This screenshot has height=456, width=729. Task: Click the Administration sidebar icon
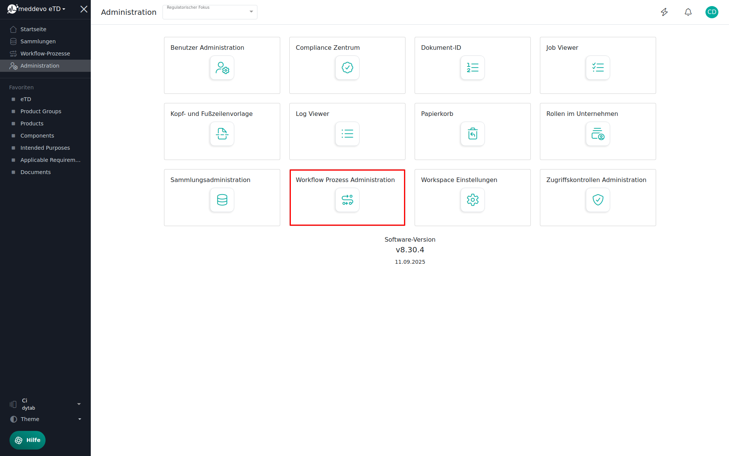pos(13,66)
